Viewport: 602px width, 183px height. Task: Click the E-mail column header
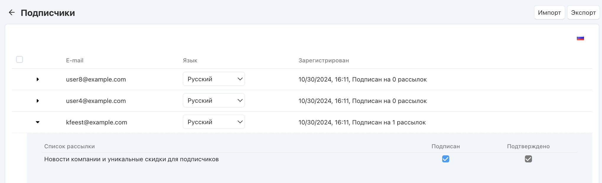[74, 61]
